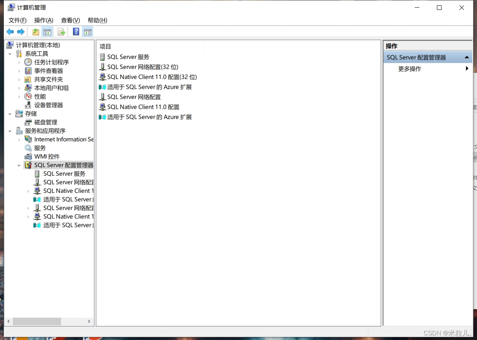This screenshot has width=477, height=340.
Task: Open the 帮助(H) menu
Action: pos(97,20)
